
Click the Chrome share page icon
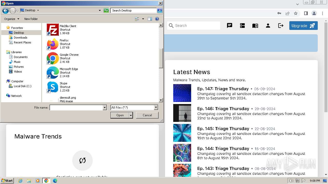[288, 13]
